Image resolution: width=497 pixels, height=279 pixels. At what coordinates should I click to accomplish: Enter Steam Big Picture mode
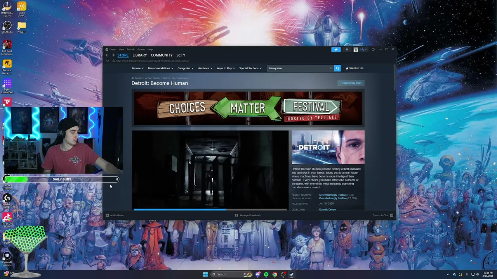373,50
